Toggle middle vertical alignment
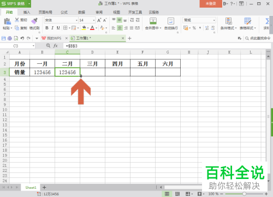This screenshot has width=273, height=197. [x=120, y=20]
